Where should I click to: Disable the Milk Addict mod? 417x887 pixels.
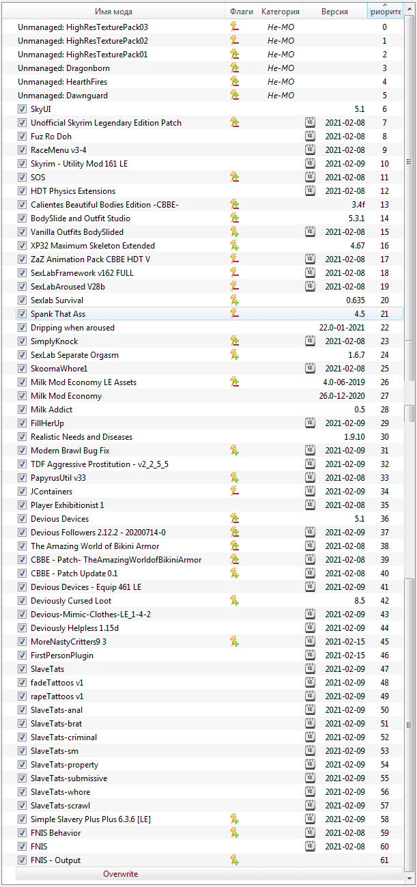[x=23, y=410]
